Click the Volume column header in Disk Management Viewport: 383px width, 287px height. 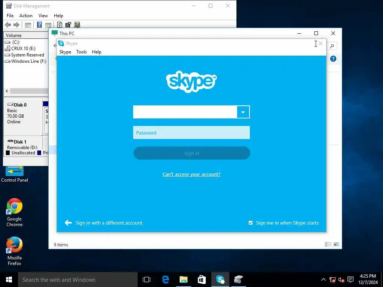coord(26,36)
